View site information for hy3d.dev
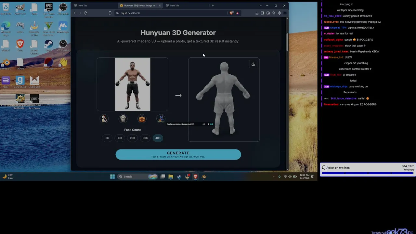This screenshot has width=416, height=234. pos(117,13)
